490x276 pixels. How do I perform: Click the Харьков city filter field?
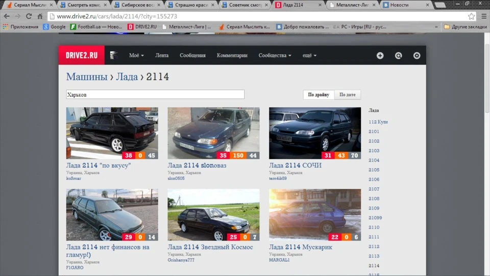tap(155, 95)
